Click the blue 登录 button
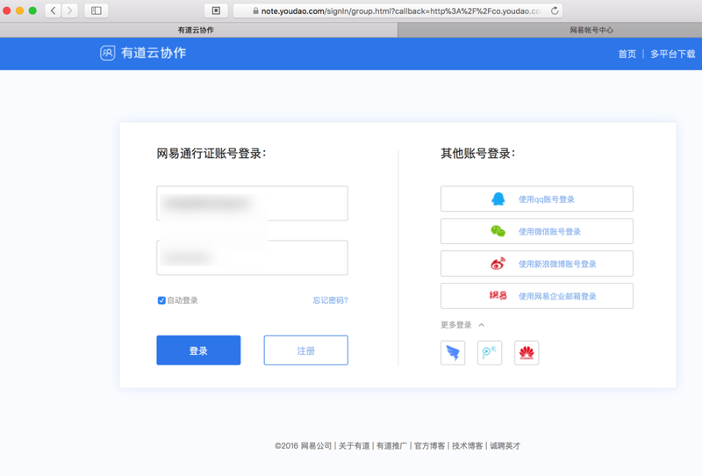The height and width of the screenshot is (476, 702). coord(198,350)
